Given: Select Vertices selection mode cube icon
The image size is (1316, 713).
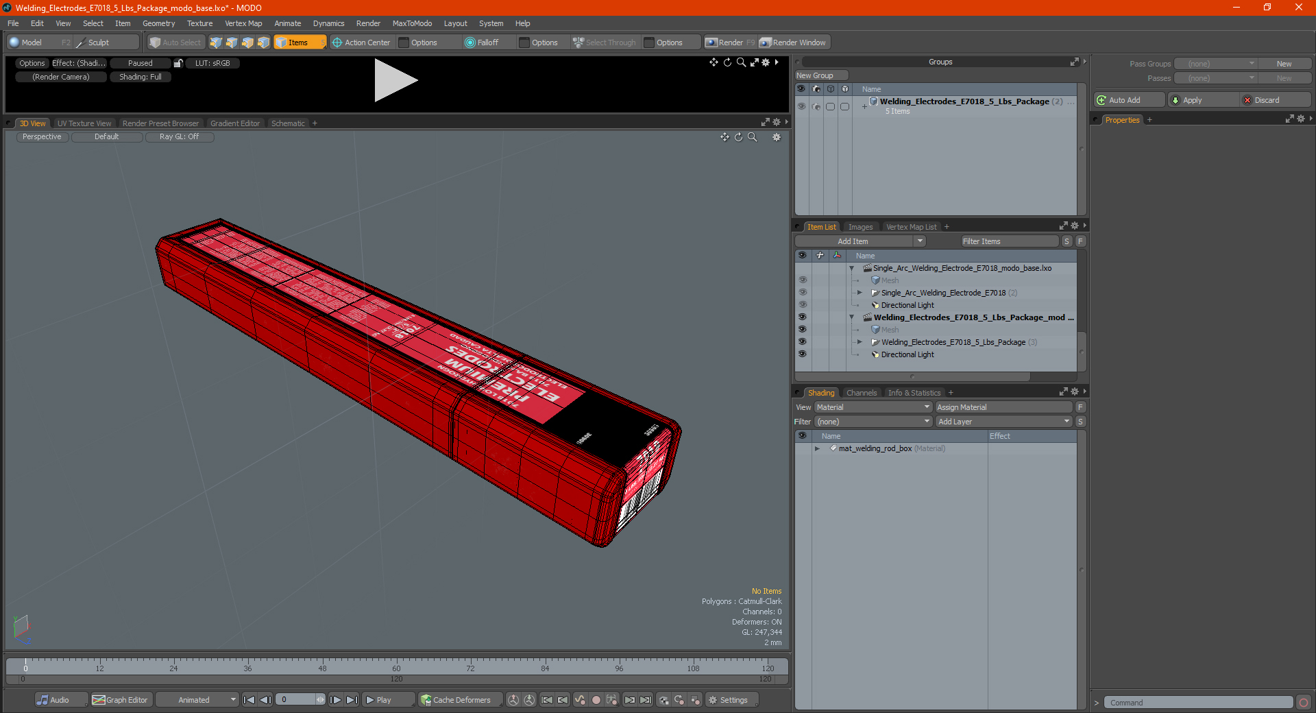Looking at the screenshot, I should click(216, 43).
